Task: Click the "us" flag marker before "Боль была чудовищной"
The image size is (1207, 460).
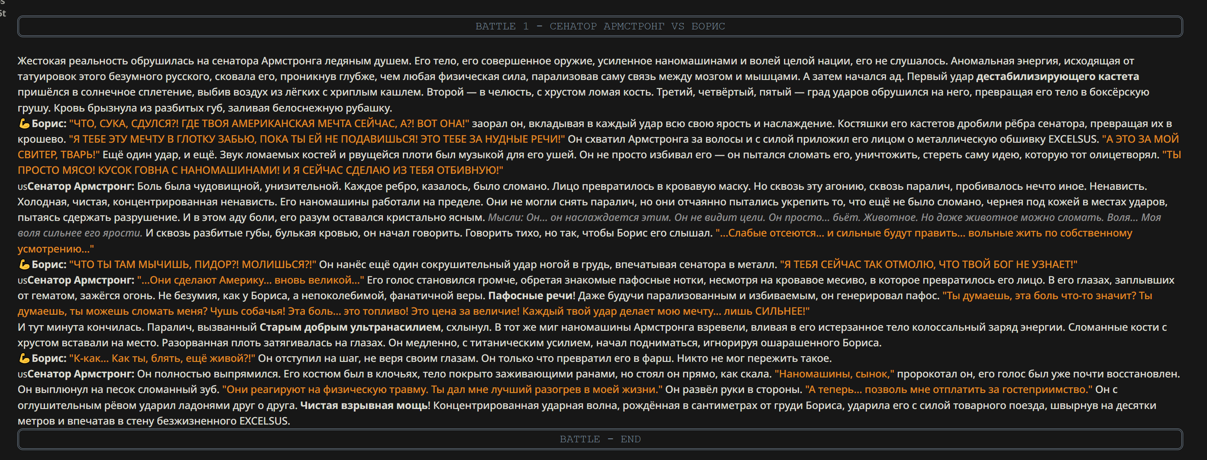Action: pos(22,187)
